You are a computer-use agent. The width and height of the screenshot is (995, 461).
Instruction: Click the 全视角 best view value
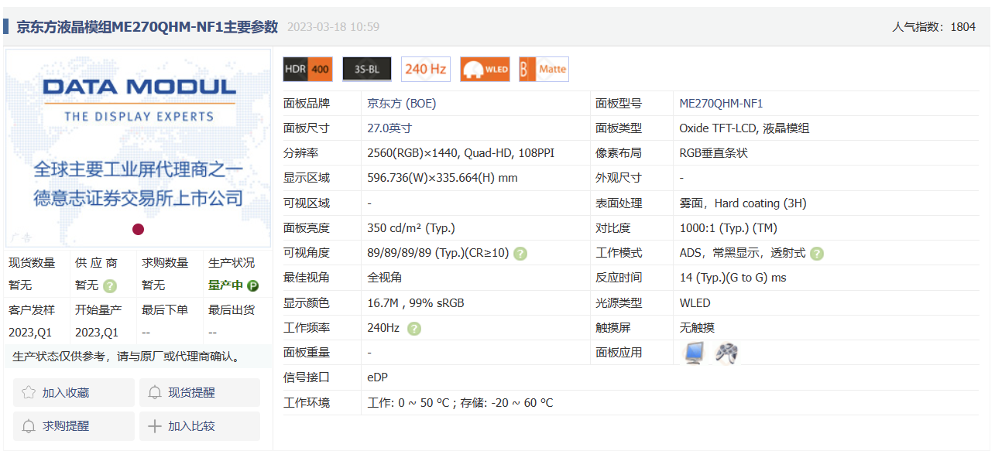click(384, 278)
